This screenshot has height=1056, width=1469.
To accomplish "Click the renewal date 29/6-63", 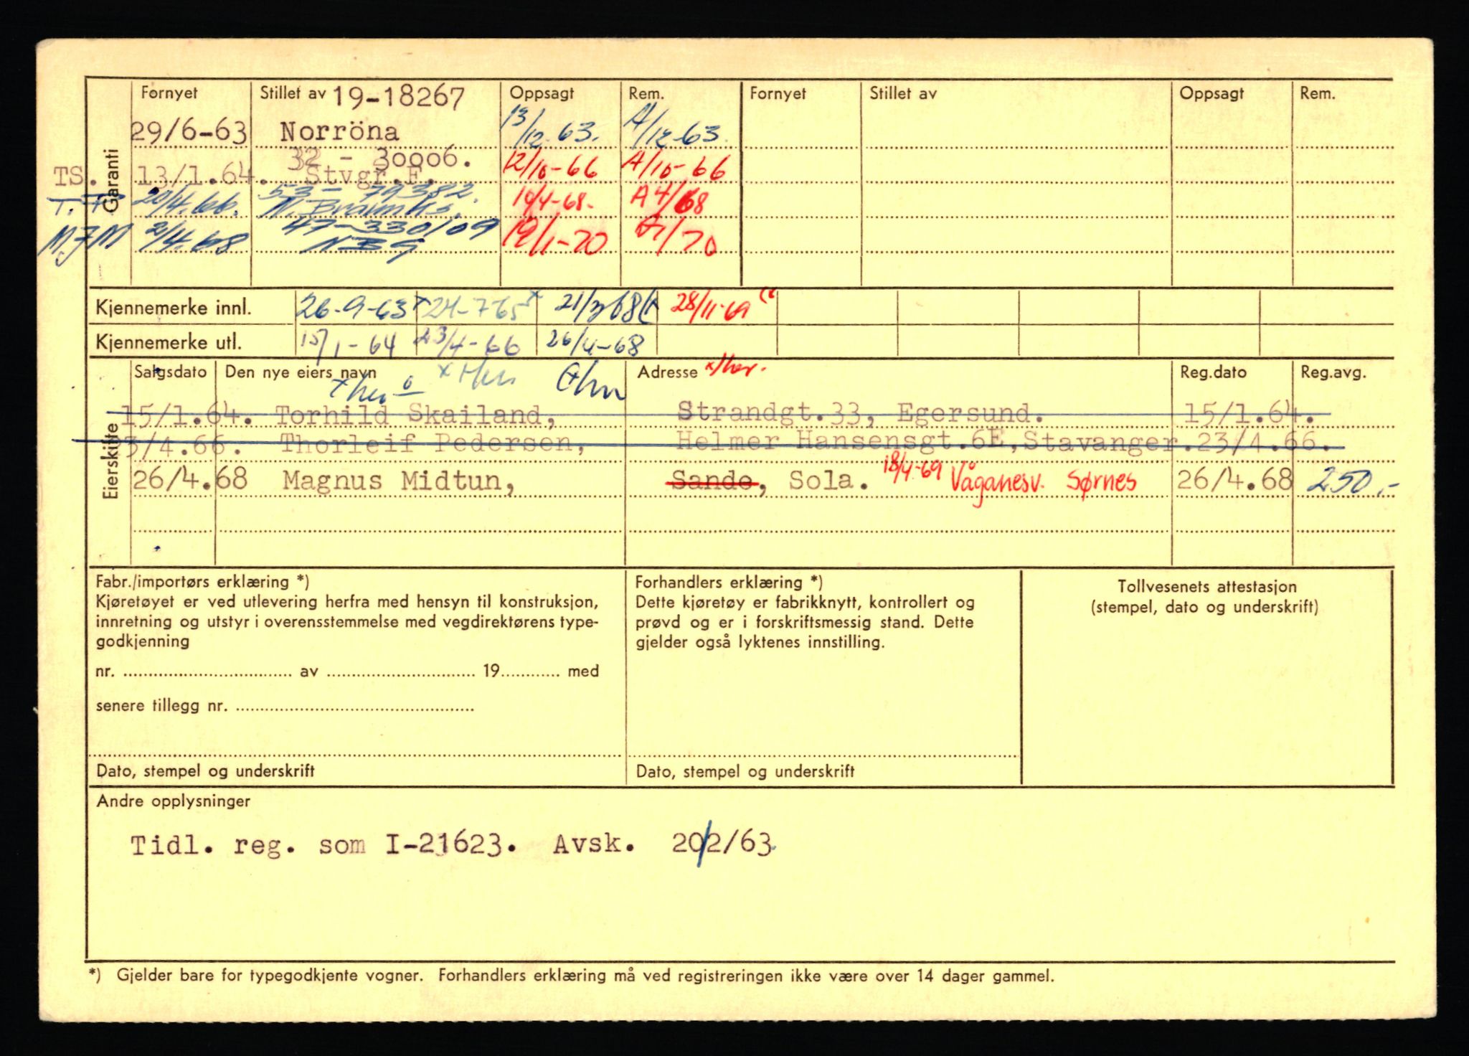I will point(189,132).
